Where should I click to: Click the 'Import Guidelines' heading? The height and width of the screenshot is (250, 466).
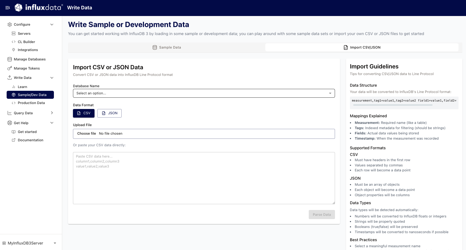point(374,67)
